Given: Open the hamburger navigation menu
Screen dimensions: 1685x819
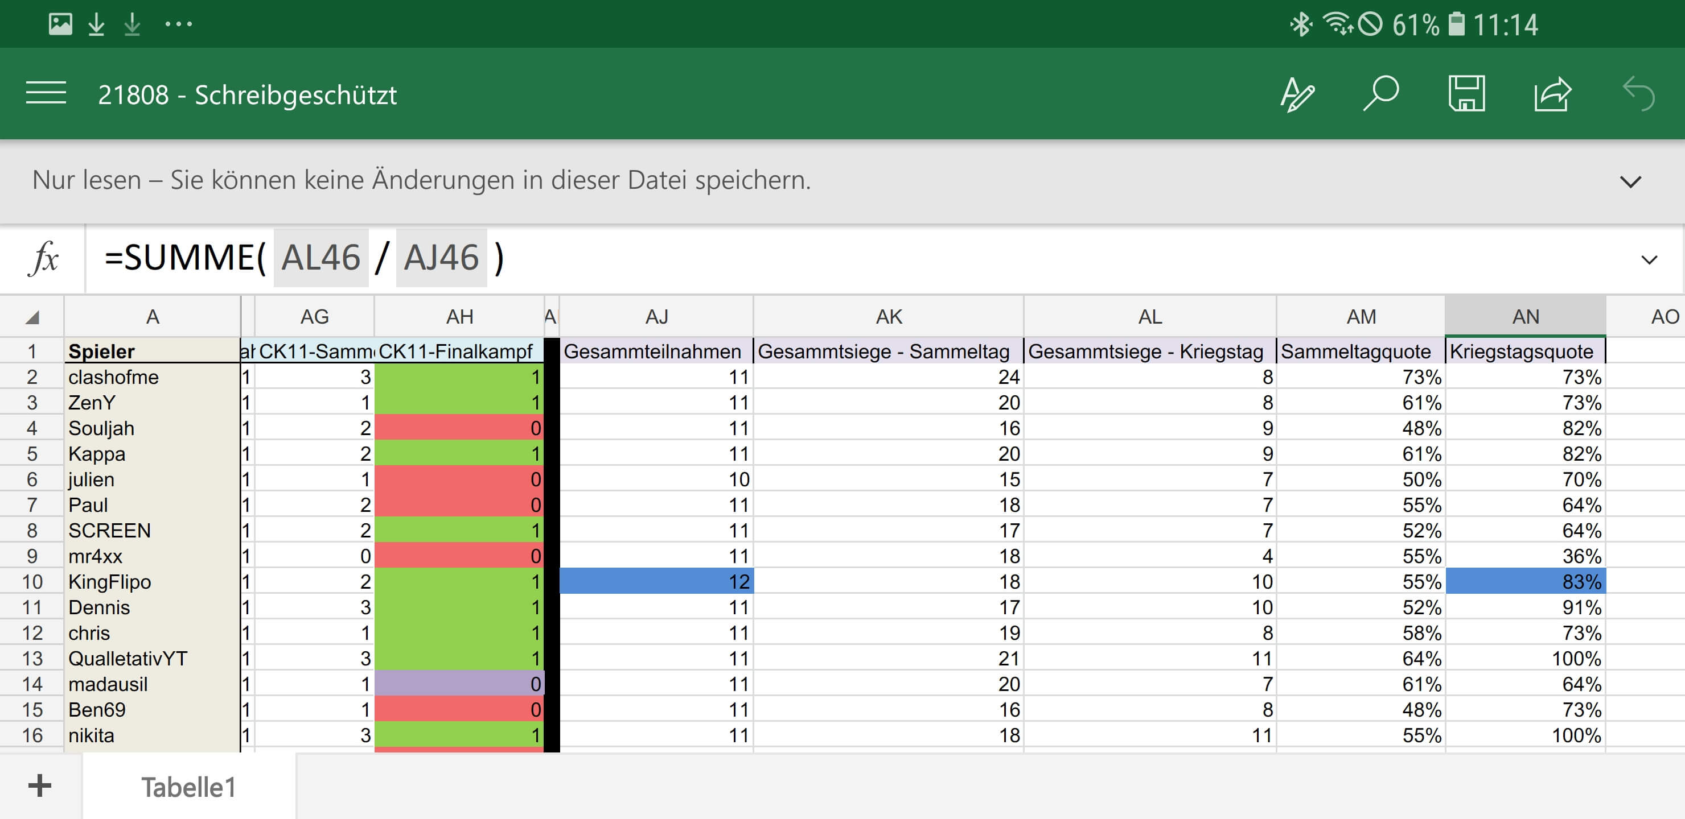Looking at the screenshot, I should tap(46, 93).
